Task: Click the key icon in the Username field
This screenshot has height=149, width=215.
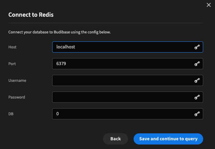Action: [x=197, y=80]
